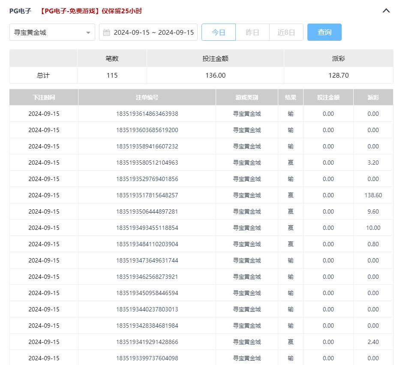The width and height of the screenshot is (403, 365).
Task: Click the 结果 column header
Action: pyautogui.click(x=290, y=97)
